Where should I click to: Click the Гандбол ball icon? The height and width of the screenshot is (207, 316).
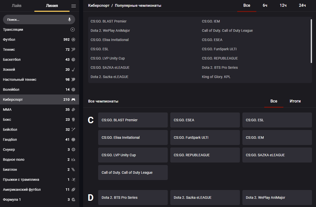pyautogui.click(x=73, y=139)
